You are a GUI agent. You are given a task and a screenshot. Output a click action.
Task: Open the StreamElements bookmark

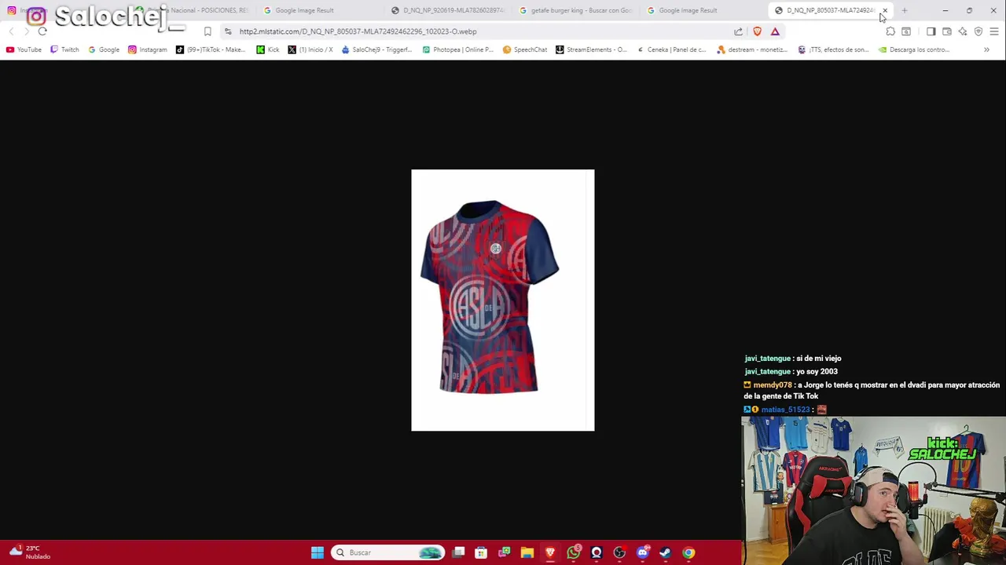(x=591, y=49)
